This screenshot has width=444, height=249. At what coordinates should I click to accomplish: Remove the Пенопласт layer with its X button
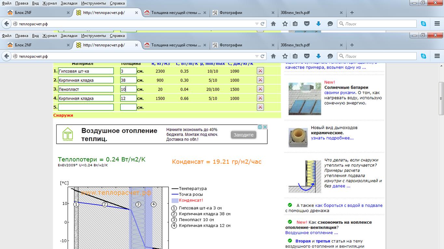click(x=260, y=89)
